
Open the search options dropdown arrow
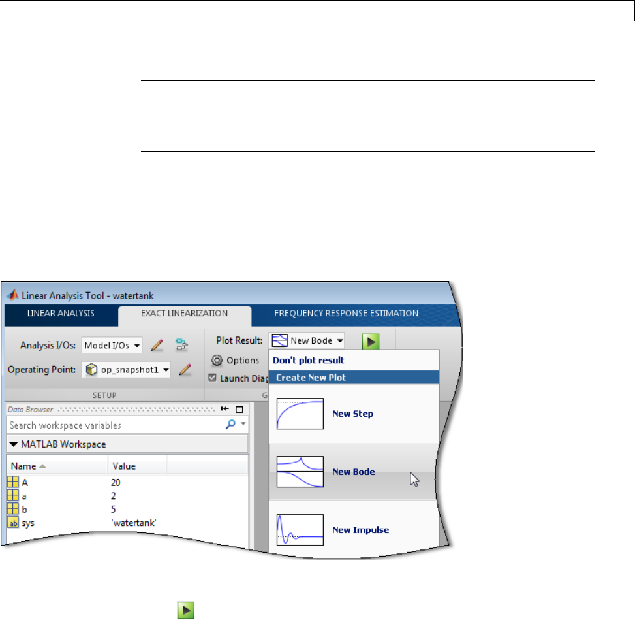243,424
